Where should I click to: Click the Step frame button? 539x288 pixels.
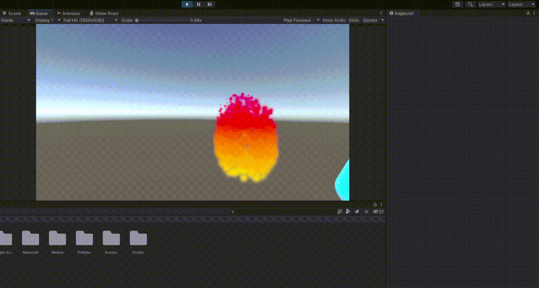(210, 4)
